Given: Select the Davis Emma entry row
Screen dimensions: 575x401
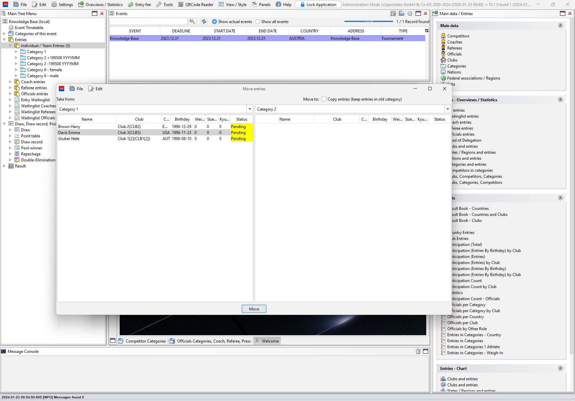Looking at the screenshot, I should tap(155, 133).
